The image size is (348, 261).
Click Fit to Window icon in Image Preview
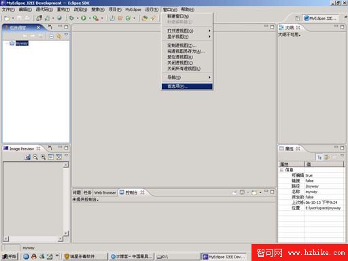pyautogui.click(x=58, y=157)
